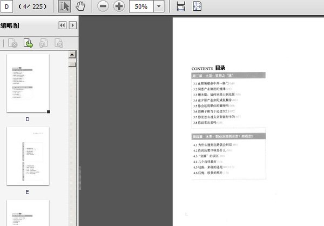The width and height of the screenshot is (324, 226).
Task: Click the 第三章 chapter header bar
Action: point(228,75)
